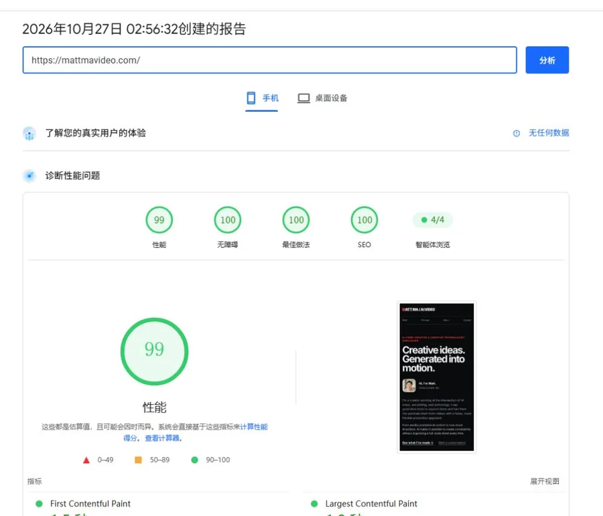The width and height of the screenshot is (603, 516).
Task: Click green dot beside First Contentful Paint
Action: click(x=39, y=504)
